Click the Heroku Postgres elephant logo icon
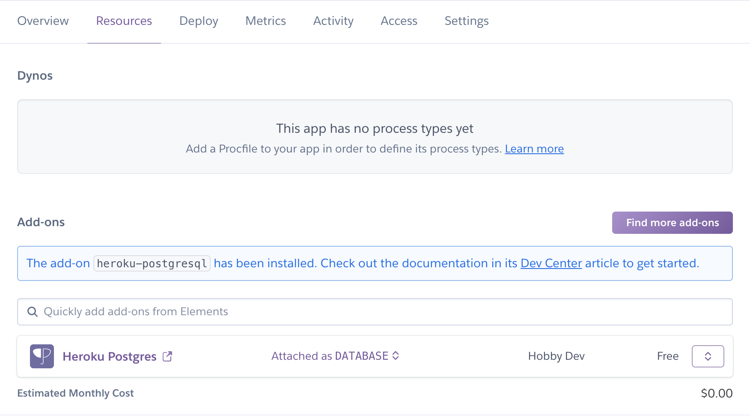This screenshot has height=418, width=750. point(42,356)
